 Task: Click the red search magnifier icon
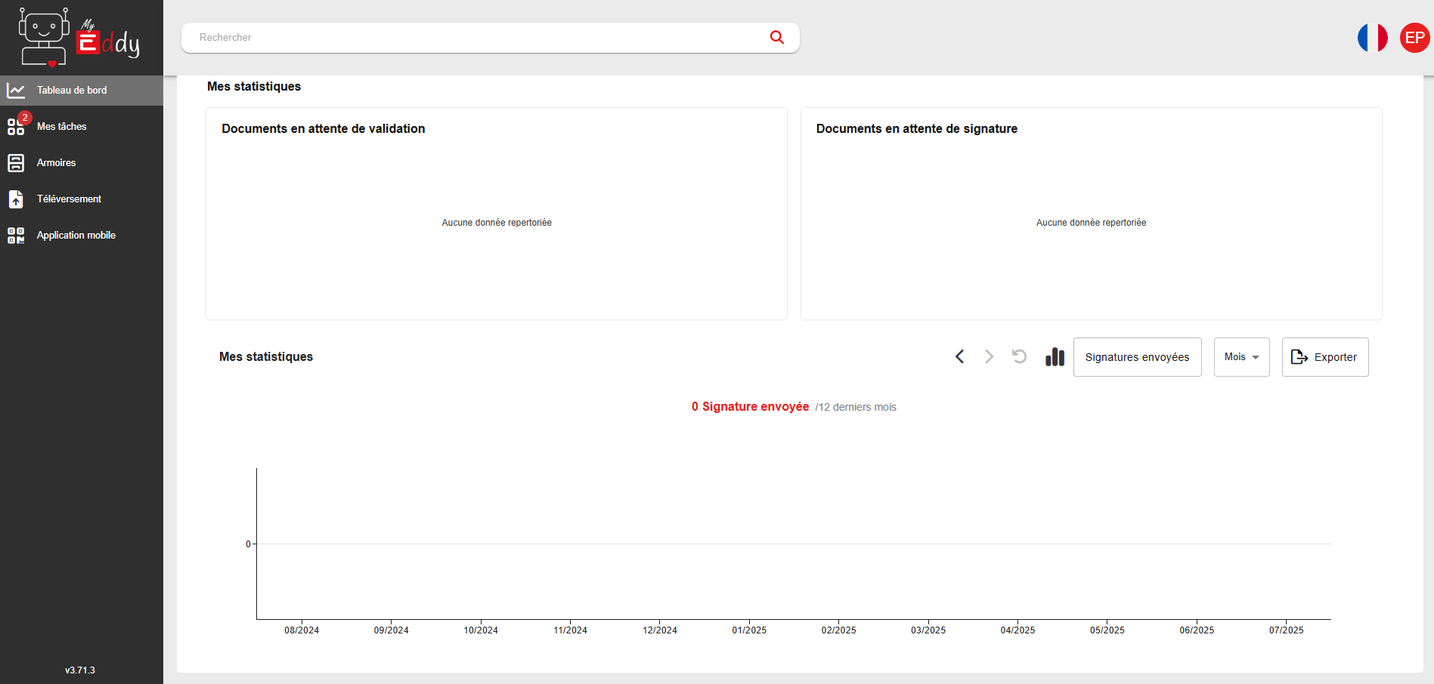coord(776,37)
